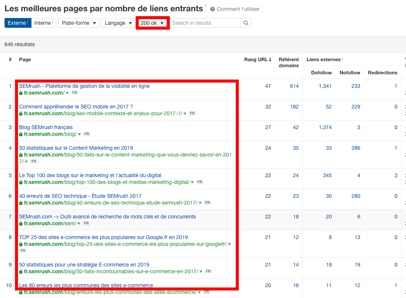
Task: Click the Dofollow column header
Action: tap(321, 72)
